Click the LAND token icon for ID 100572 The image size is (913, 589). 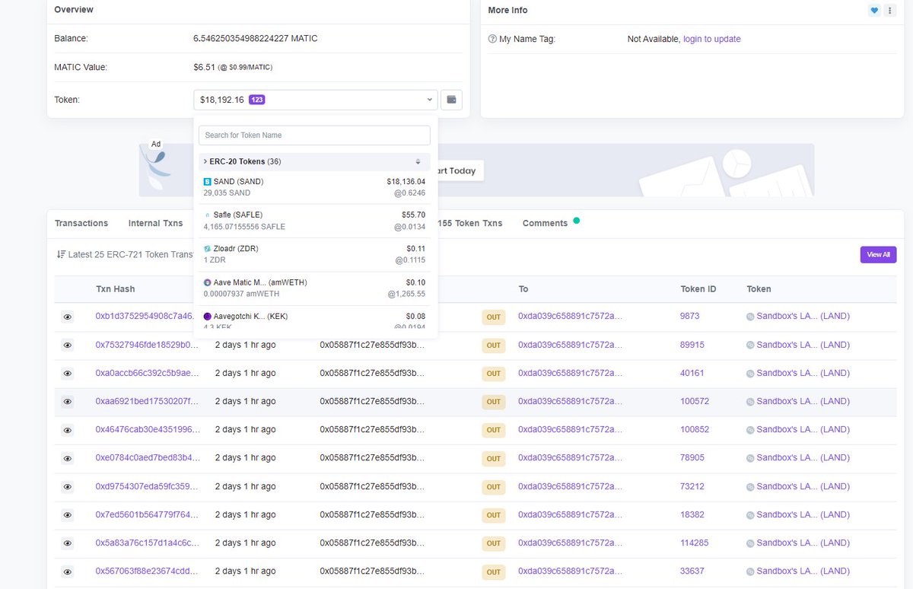[750, 402]
